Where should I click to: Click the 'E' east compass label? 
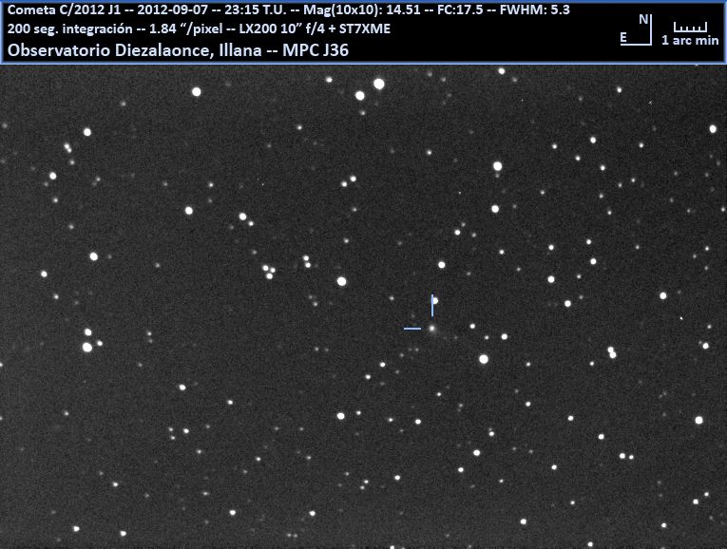tap(623, 38)
